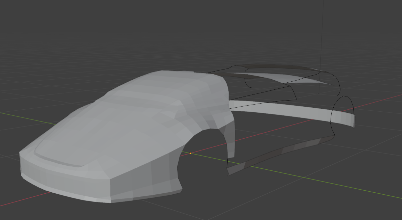This screenshot has width=402, height=220.
Task: Select the orange object origin point
Action: 190,153
